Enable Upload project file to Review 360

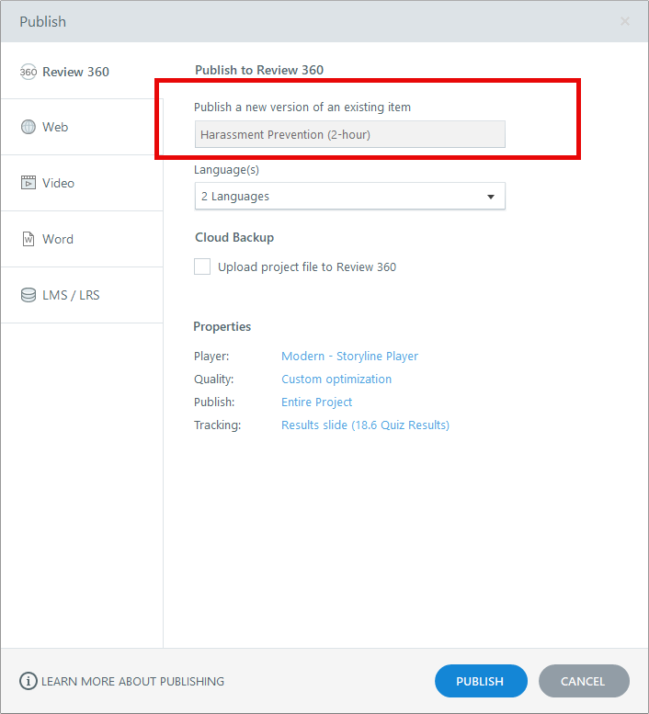click(202, 266)
